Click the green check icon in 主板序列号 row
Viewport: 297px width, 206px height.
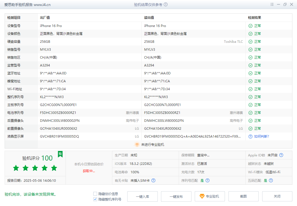coord(250,105)
